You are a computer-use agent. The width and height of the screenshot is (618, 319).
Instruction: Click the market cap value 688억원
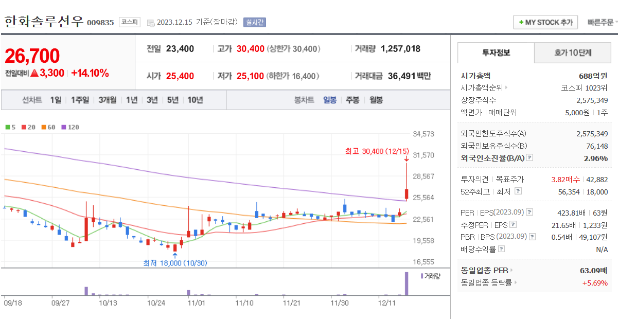tap(593, 75)
